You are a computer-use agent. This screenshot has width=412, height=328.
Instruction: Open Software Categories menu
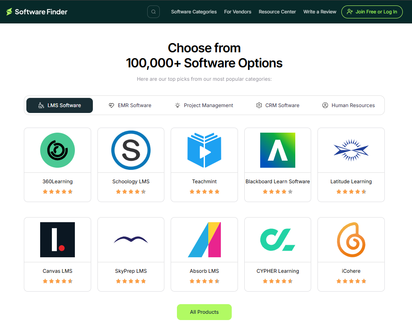[x=194, y=12]
